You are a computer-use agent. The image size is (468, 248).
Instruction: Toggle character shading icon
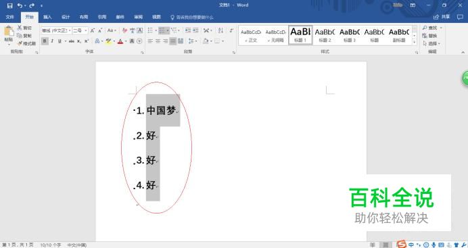(x=132, y=41)
